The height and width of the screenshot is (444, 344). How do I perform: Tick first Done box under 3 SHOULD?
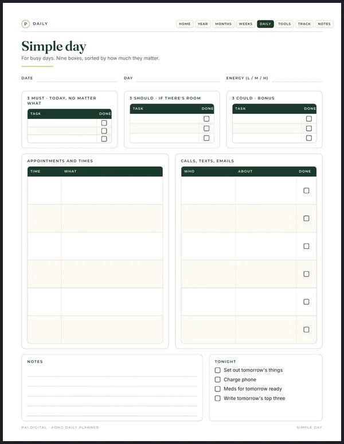tap(206, 118)
